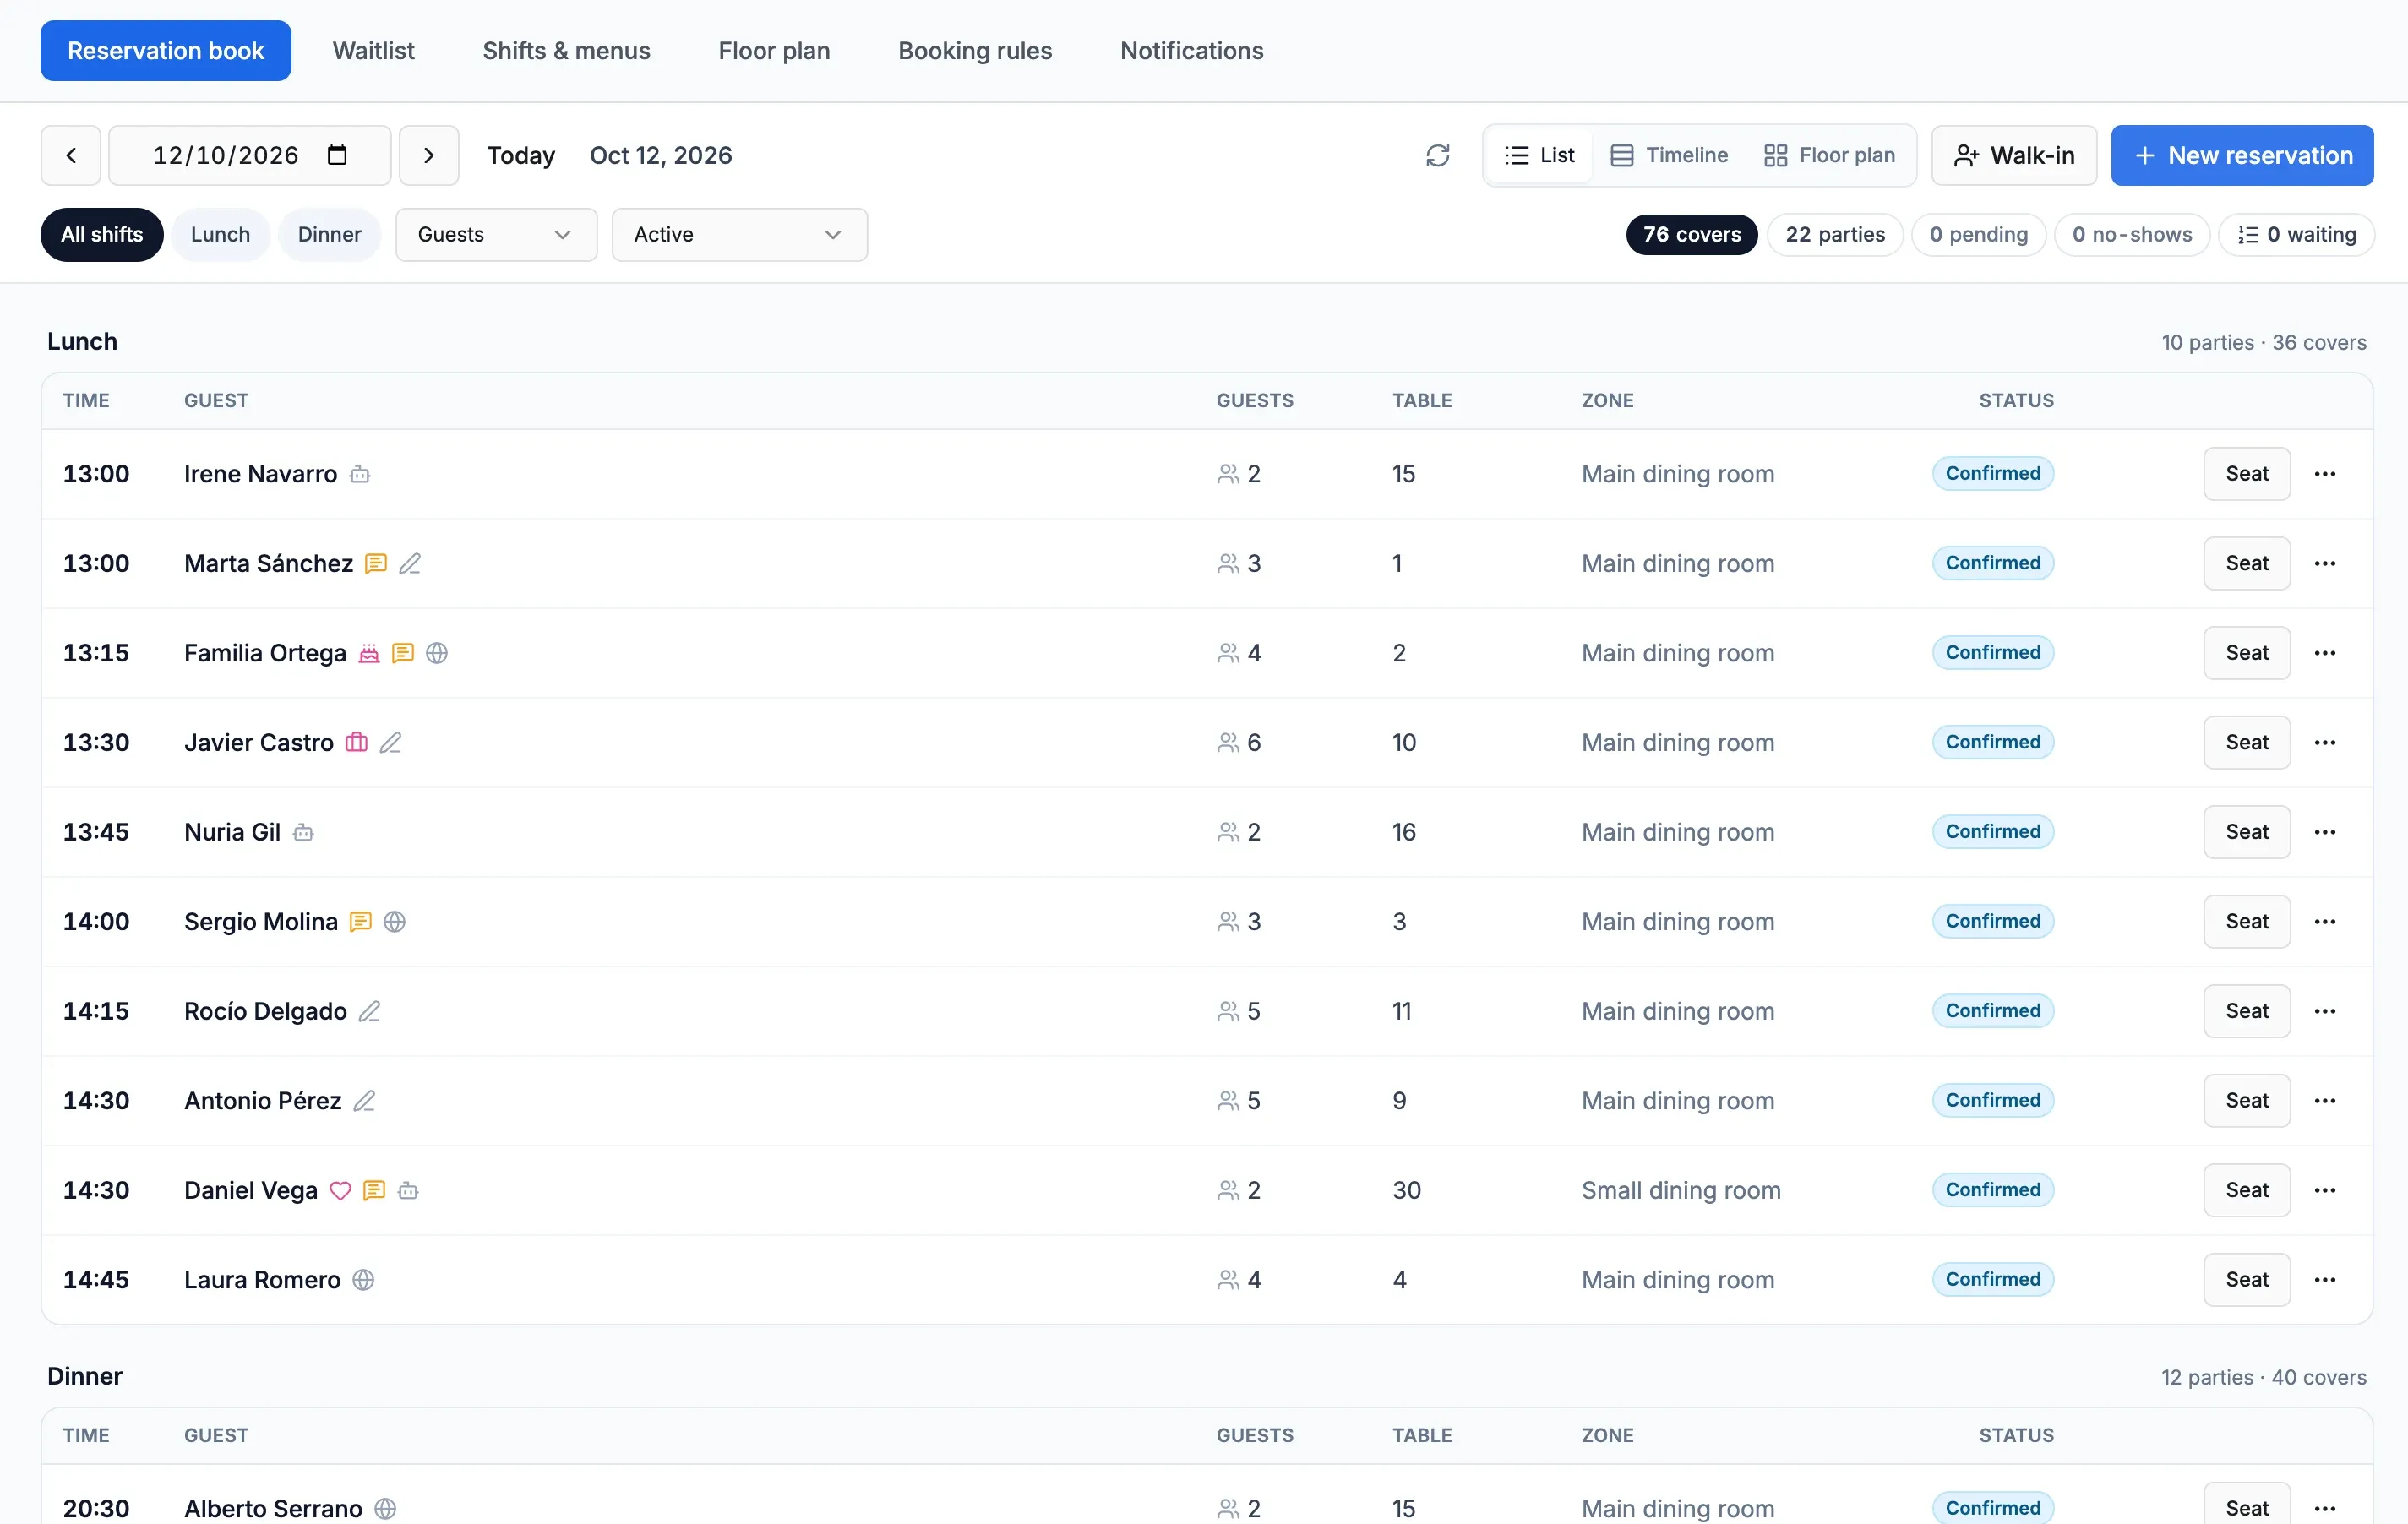Image resolution: width=2408 pixels, height=1524 pixels.
Task: Filter reservations to Lunch shift
Action: point(220,234)
